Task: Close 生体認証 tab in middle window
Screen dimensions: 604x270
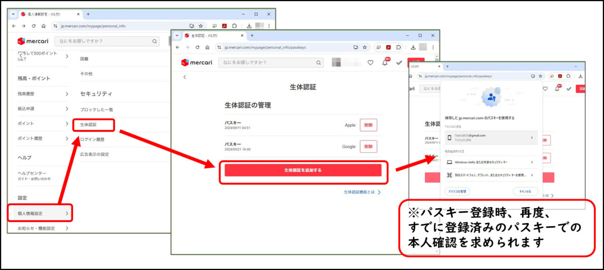Action: tap(242, 36)
